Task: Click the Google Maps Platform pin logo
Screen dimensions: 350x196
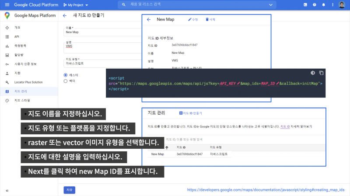Action: click(7, 15)
